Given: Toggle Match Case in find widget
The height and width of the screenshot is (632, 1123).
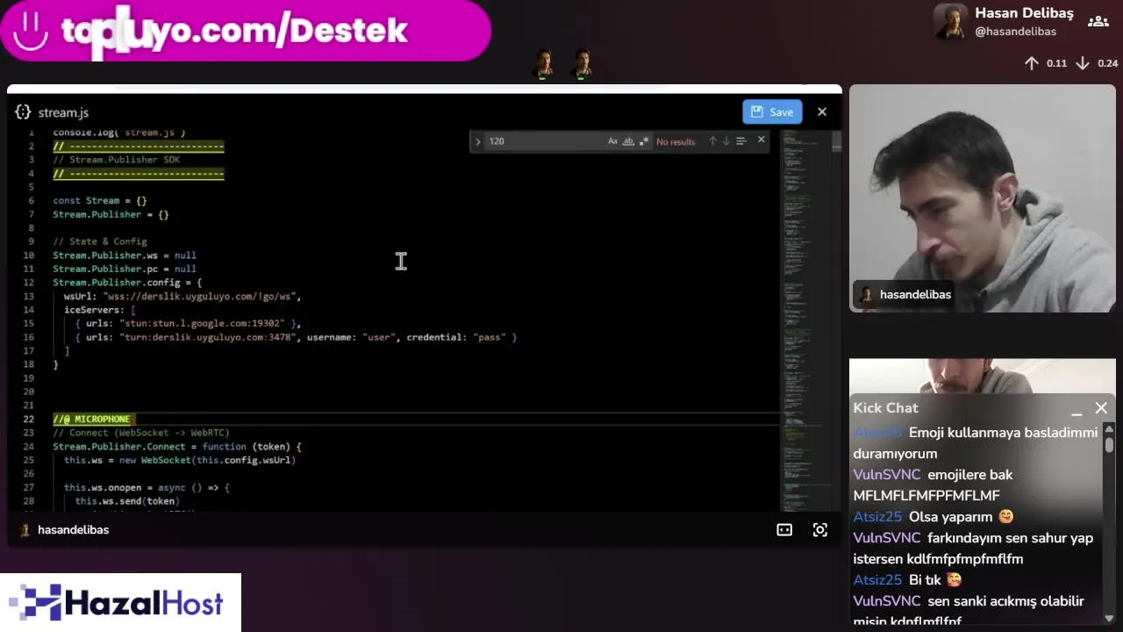Looking at the screenshot, I should (x=612, y=141).
